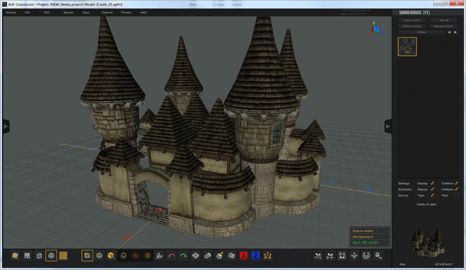Click the yellow connected nodes icon
Image resolution: width=466 pixels, height=270 pixels.
click(x=268, y=255)
